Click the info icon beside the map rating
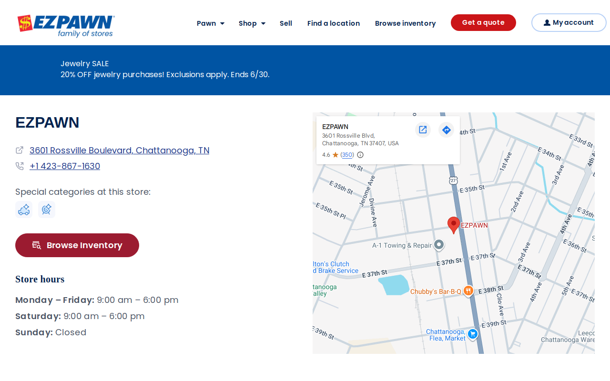Image resolution: width=610 pixels, height=381 pixels. coord(360,155)
